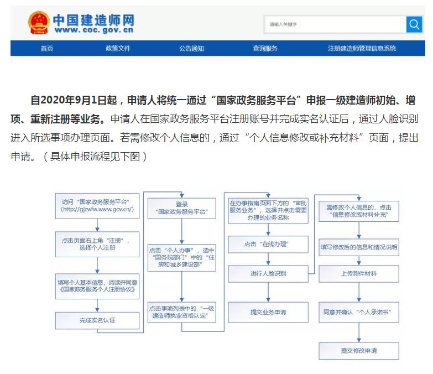
Task: Click flowchart box 点击事项列表中的"一级建造师执业资格认定"
Action: [182, 312]
